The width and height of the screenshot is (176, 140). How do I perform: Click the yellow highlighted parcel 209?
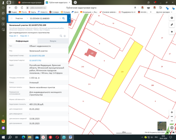122,72
